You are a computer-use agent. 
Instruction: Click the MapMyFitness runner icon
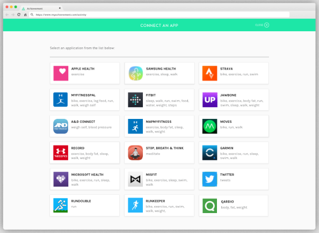click(135, 126)
